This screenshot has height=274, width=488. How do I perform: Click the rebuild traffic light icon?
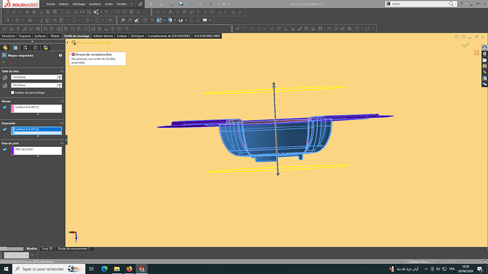[x=211, y=4]
